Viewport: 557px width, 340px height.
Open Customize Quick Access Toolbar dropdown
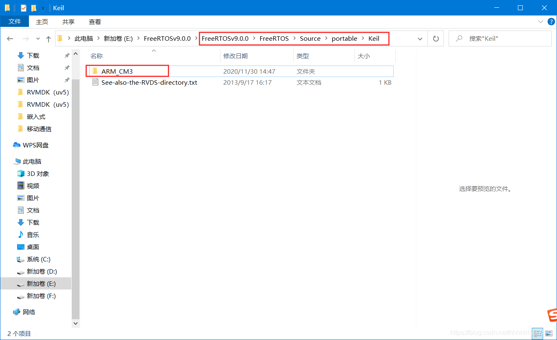point(43,8)
